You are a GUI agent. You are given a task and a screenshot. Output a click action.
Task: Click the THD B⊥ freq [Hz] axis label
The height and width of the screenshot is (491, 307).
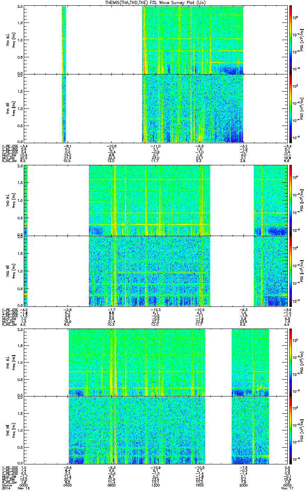tap(11, 200)
